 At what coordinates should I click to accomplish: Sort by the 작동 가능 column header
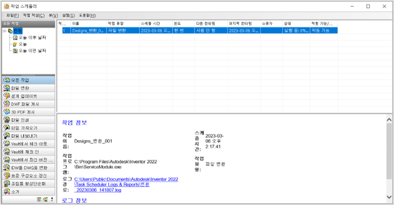click(324, 24)
